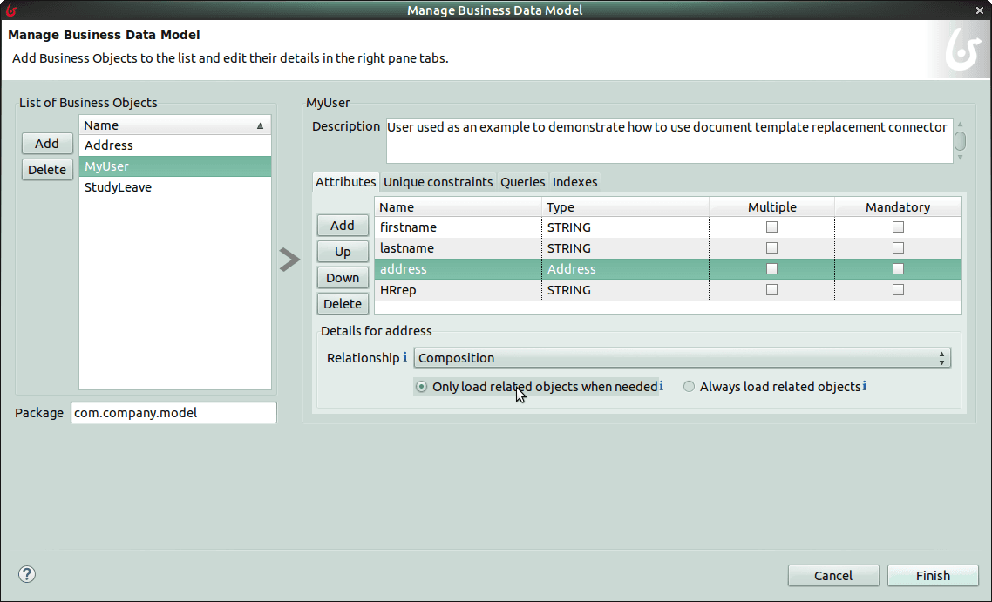The height and width of the screenshot is (602, 992).
Task: Enable the Multiple checkbox for firstname
Action: pos(771,227)
